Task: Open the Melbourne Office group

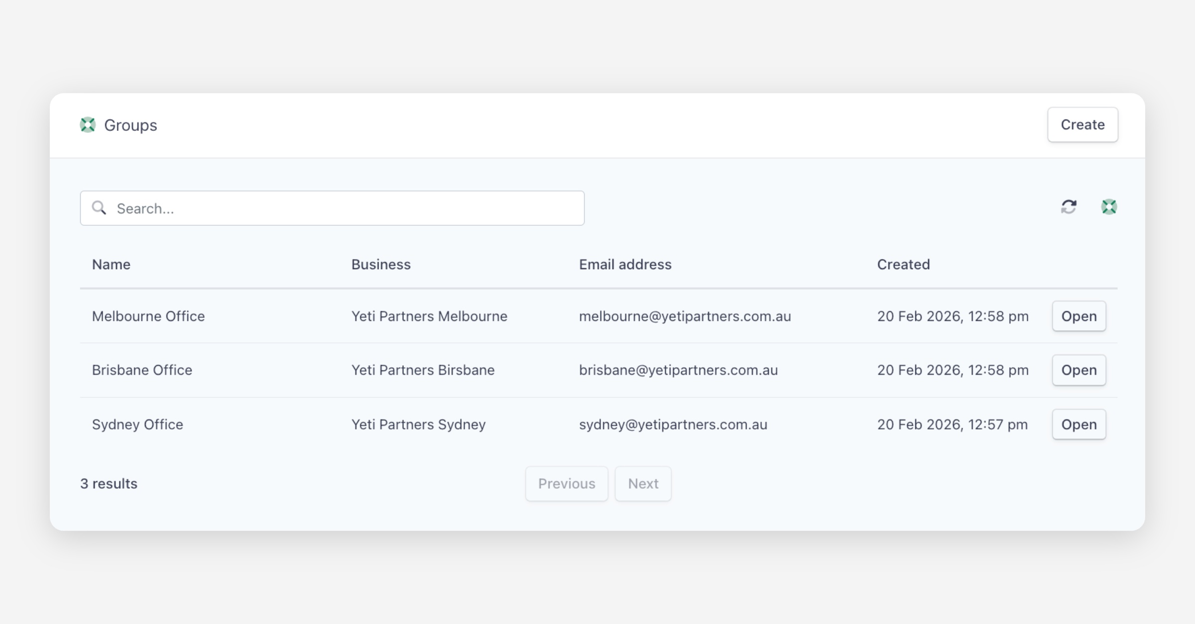Action: point(1078,316)
